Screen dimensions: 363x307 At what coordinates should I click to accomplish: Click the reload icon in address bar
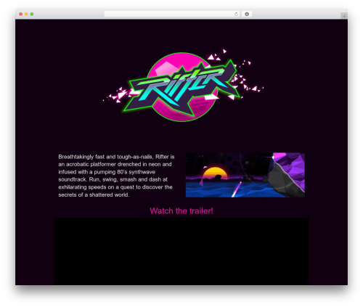236,14
